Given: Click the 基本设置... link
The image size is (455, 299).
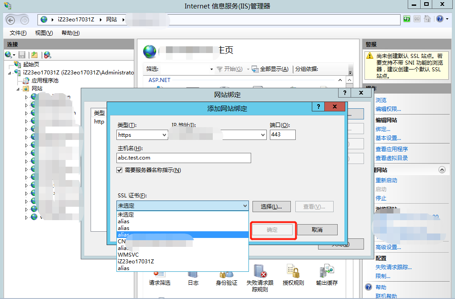Looking at the screenshot, I should click(x=388, y=138).
